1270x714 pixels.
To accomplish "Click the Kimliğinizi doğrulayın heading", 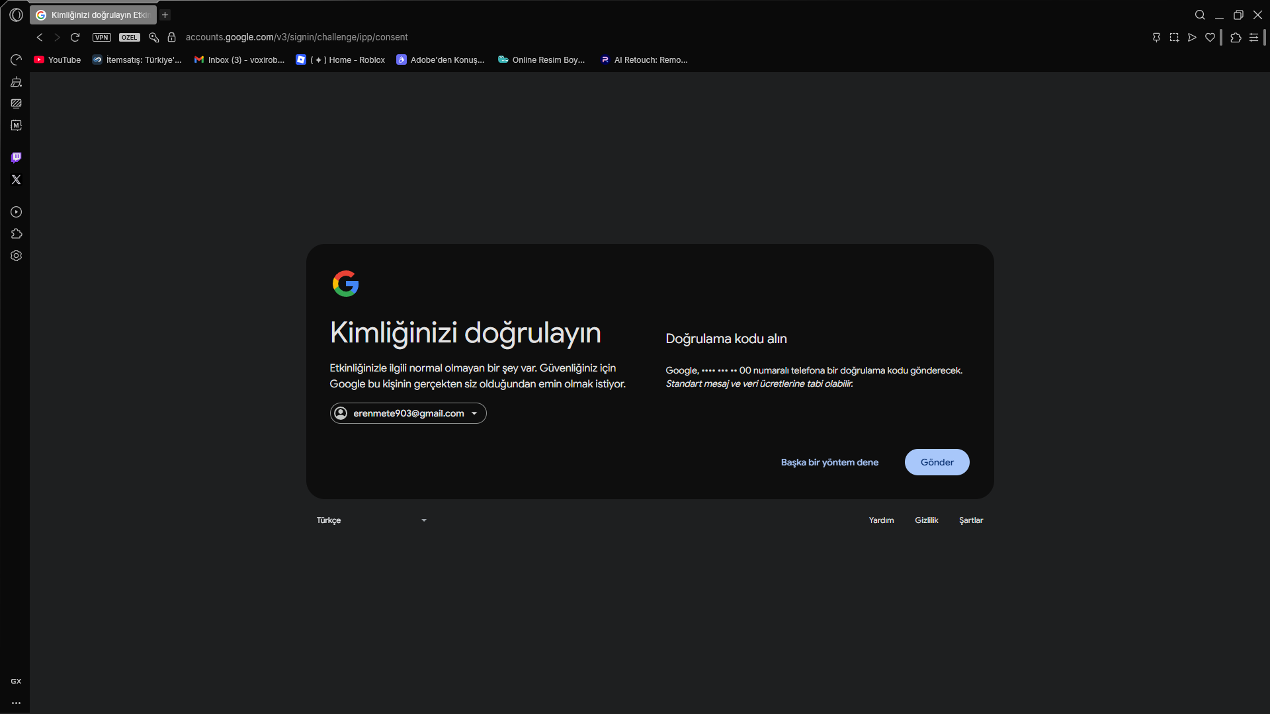I will 466,333.
